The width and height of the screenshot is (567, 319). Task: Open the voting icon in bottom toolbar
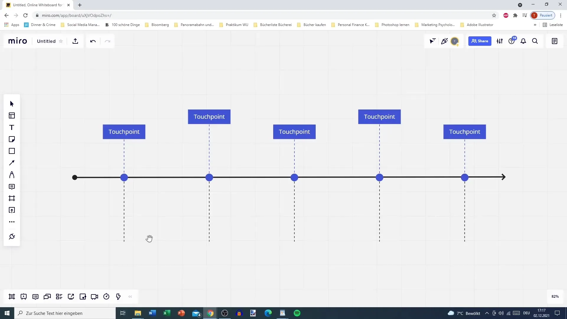pos(83,297)
